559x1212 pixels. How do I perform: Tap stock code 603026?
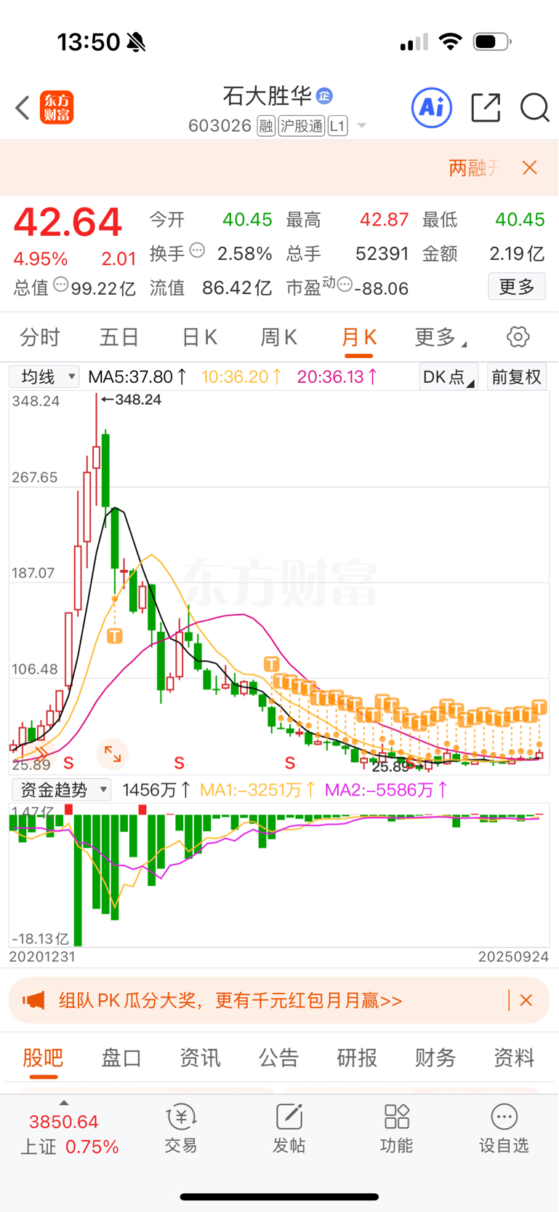[x=220, y=126]
